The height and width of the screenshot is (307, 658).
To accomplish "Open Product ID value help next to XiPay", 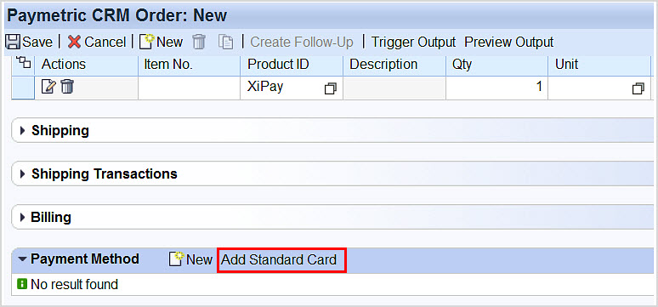I will click(331, 88).
